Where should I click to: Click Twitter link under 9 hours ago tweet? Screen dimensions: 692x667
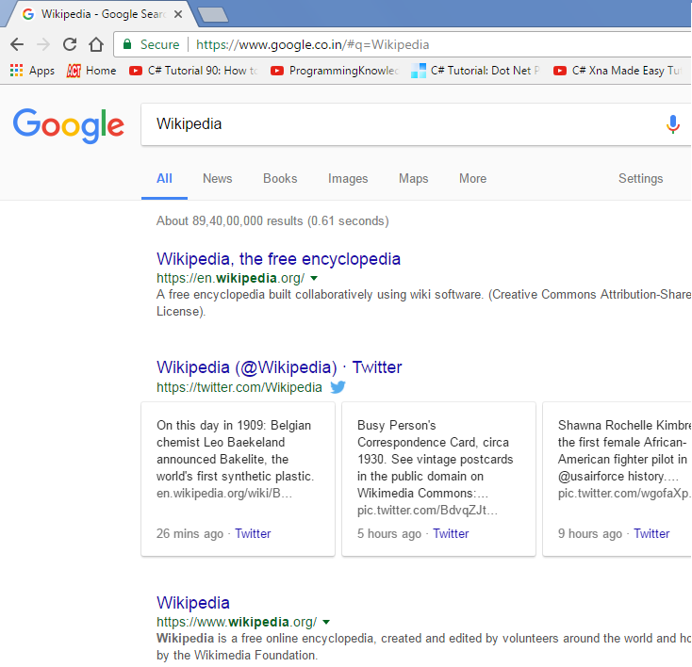[651, 534]
